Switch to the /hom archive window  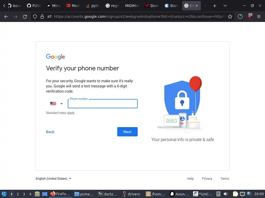[x=156, y=194]
